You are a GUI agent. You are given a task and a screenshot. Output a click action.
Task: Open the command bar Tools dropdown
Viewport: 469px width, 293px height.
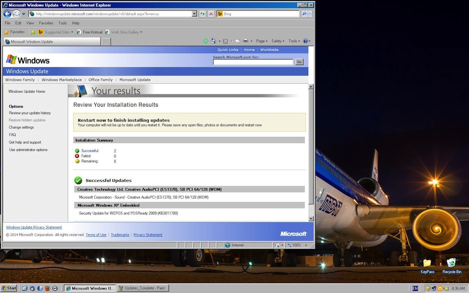point(294,41)
